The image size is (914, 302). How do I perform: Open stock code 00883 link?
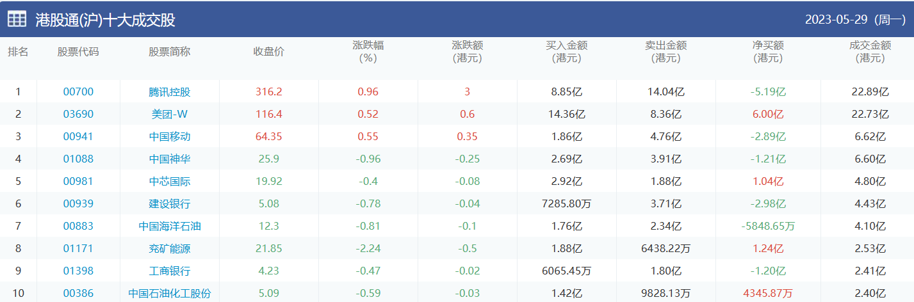click(78, 226)
